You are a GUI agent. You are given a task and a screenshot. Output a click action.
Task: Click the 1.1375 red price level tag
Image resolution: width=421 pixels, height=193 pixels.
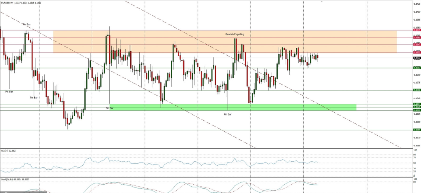tap(417, 30)
